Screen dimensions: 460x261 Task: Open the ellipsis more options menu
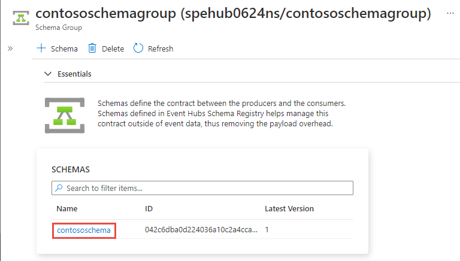pos(450,13)
